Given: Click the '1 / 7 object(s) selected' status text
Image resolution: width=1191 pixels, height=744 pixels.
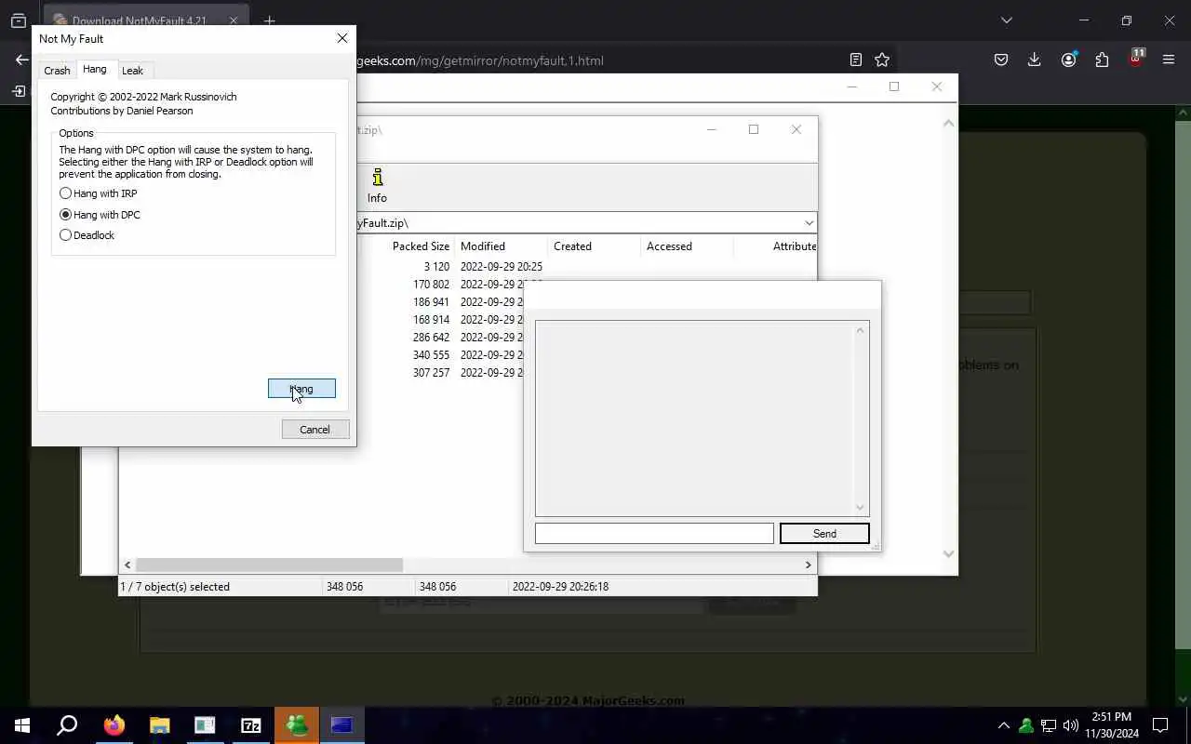Looking at the screenshot, I should [x=175, y=587].
